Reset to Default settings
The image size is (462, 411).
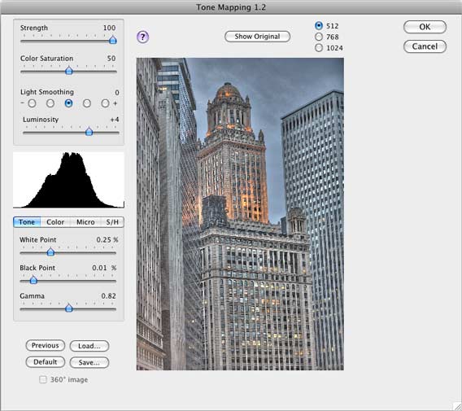tap(46, 362)
